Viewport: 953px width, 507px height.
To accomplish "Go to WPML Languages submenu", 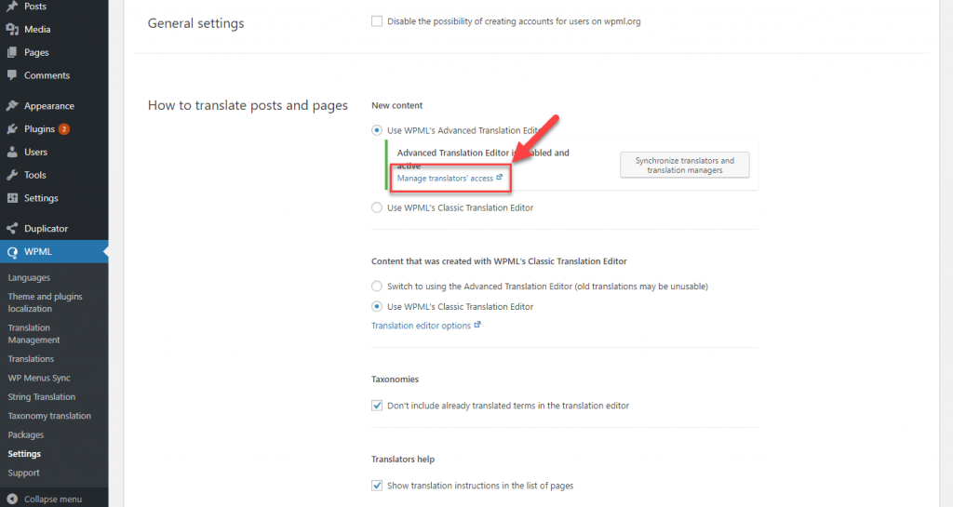I will pos(29,277).
